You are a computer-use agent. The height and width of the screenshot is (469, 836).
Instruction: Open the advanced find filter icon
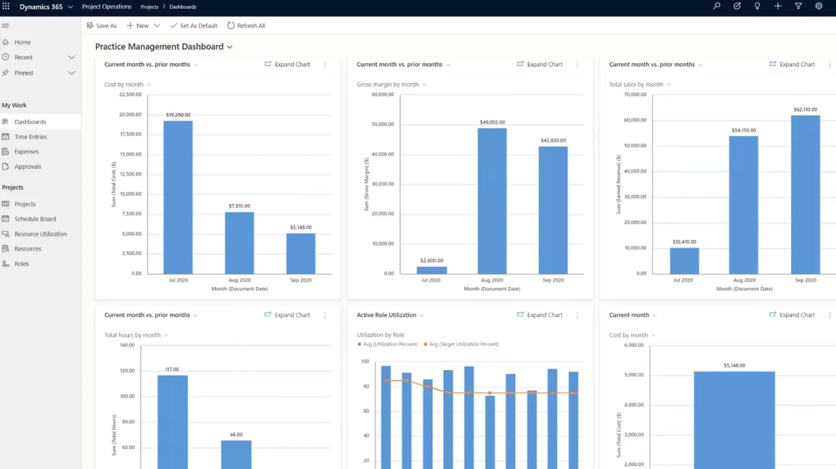798,6
